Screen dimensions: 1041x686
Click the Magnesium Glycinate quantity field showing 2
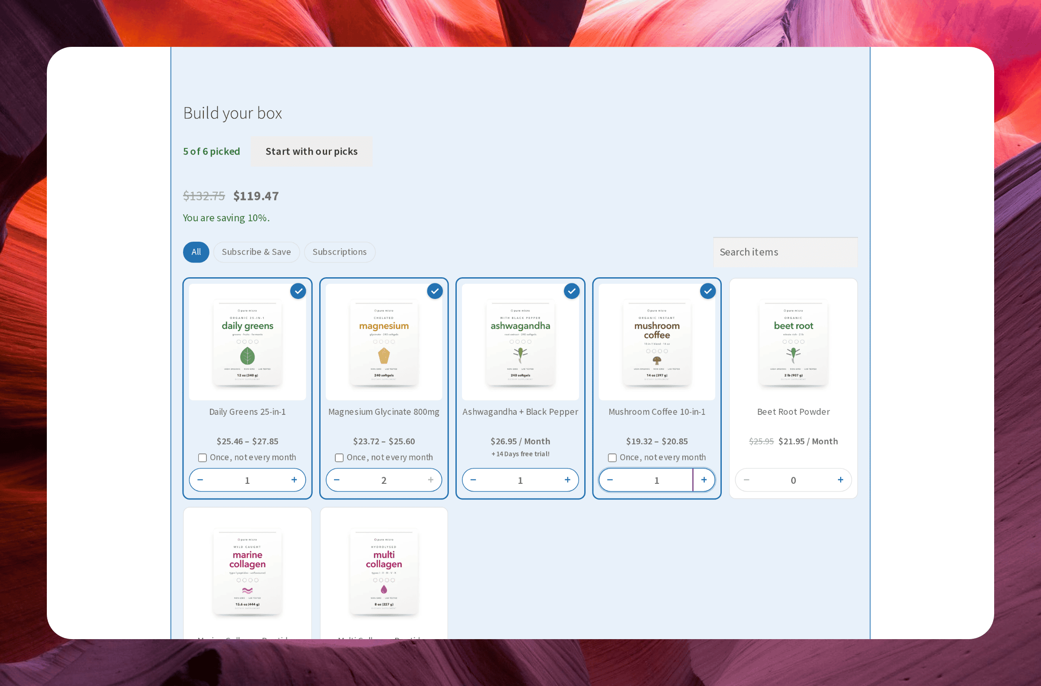[x=384, y=480]
